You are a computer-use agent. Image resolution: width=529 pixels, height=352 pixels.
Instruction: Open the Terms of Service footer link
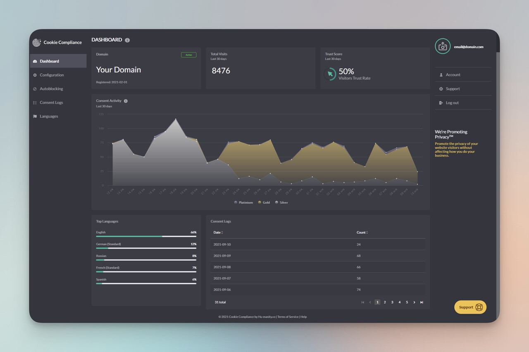[x=288, y=317]
